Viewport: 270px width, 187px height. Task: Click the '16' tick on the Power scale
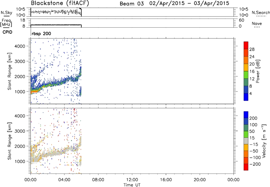pos(252,72)
